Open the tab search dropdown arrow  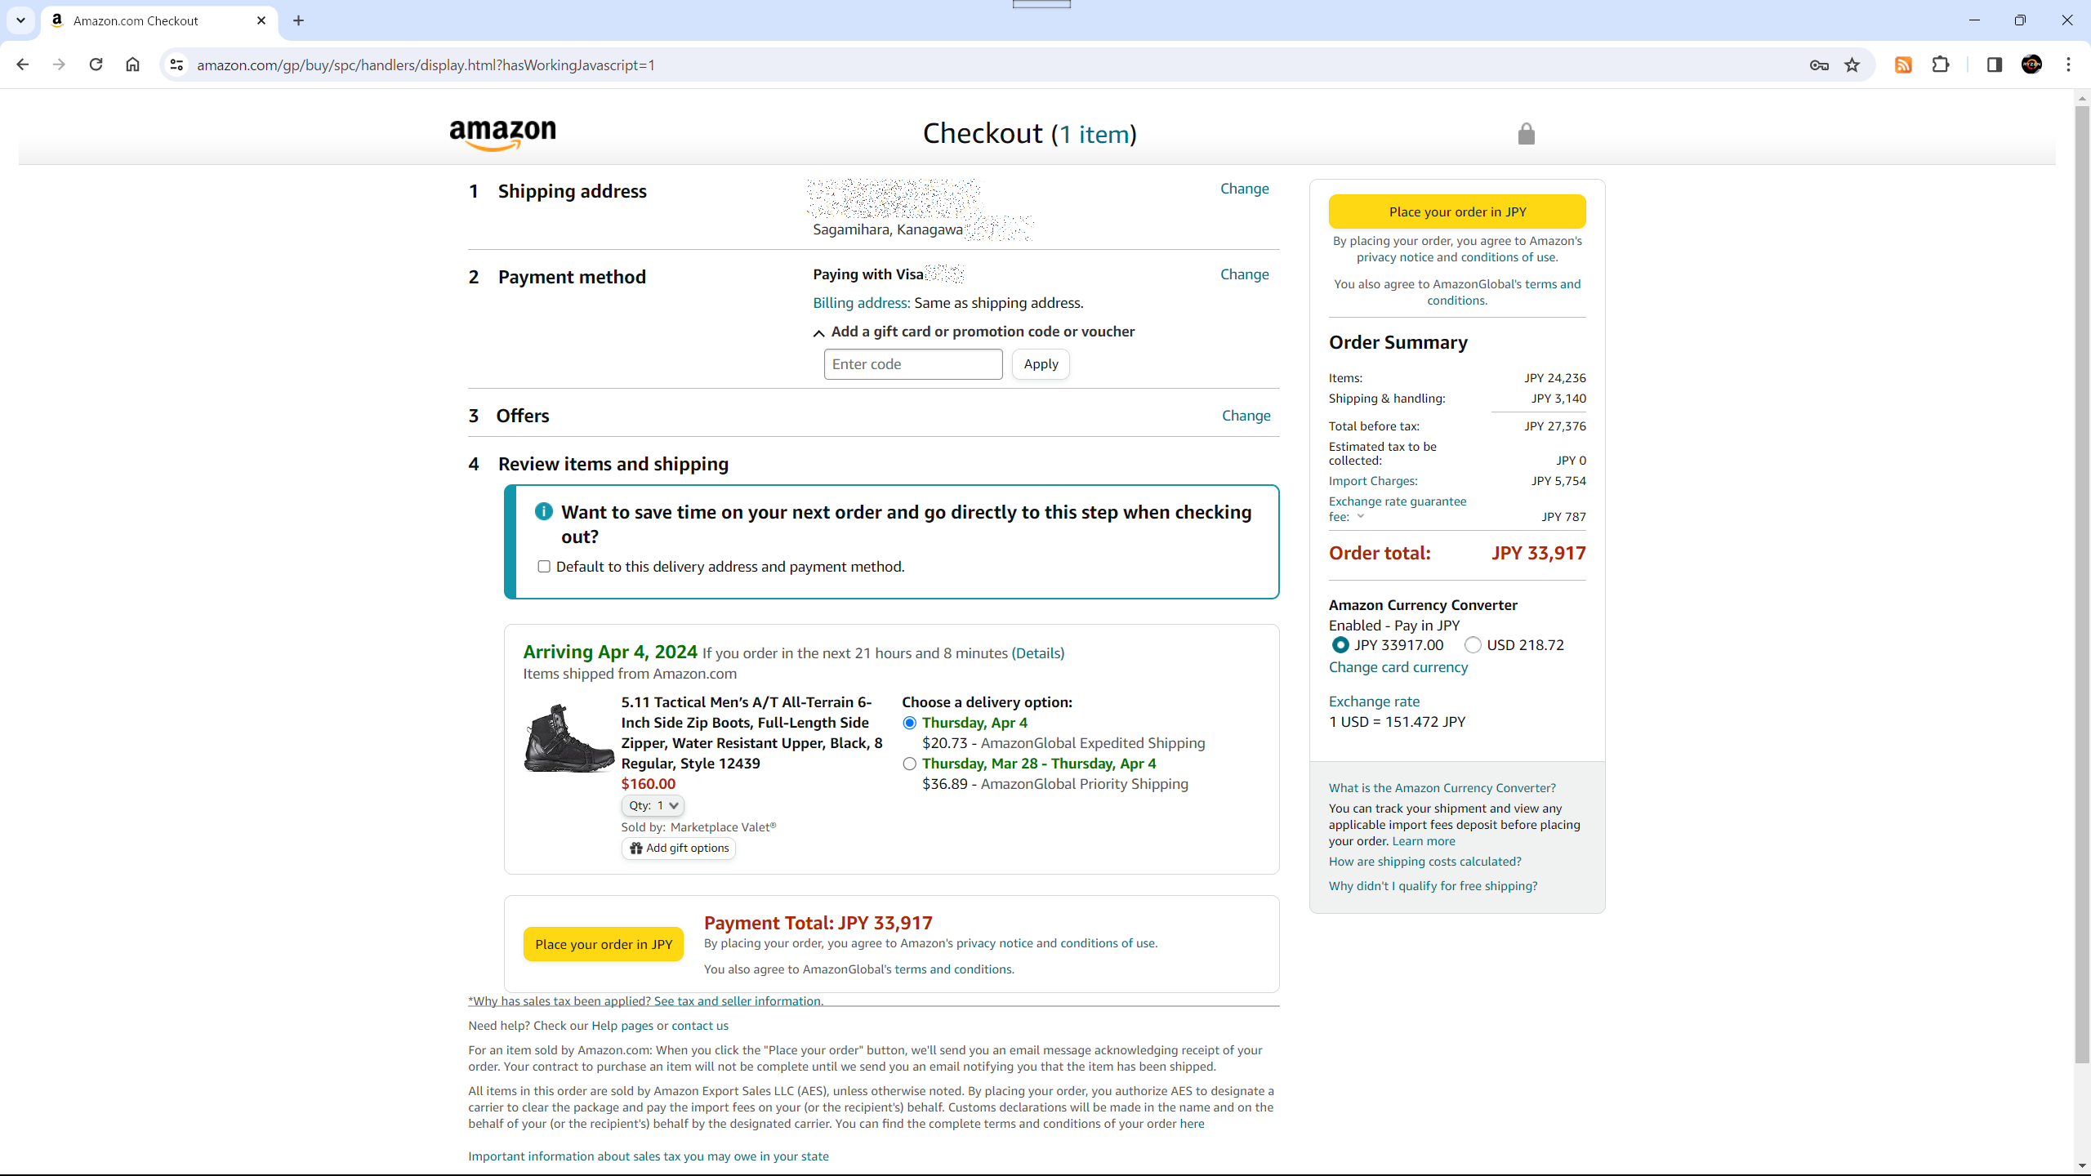(20, 20)
